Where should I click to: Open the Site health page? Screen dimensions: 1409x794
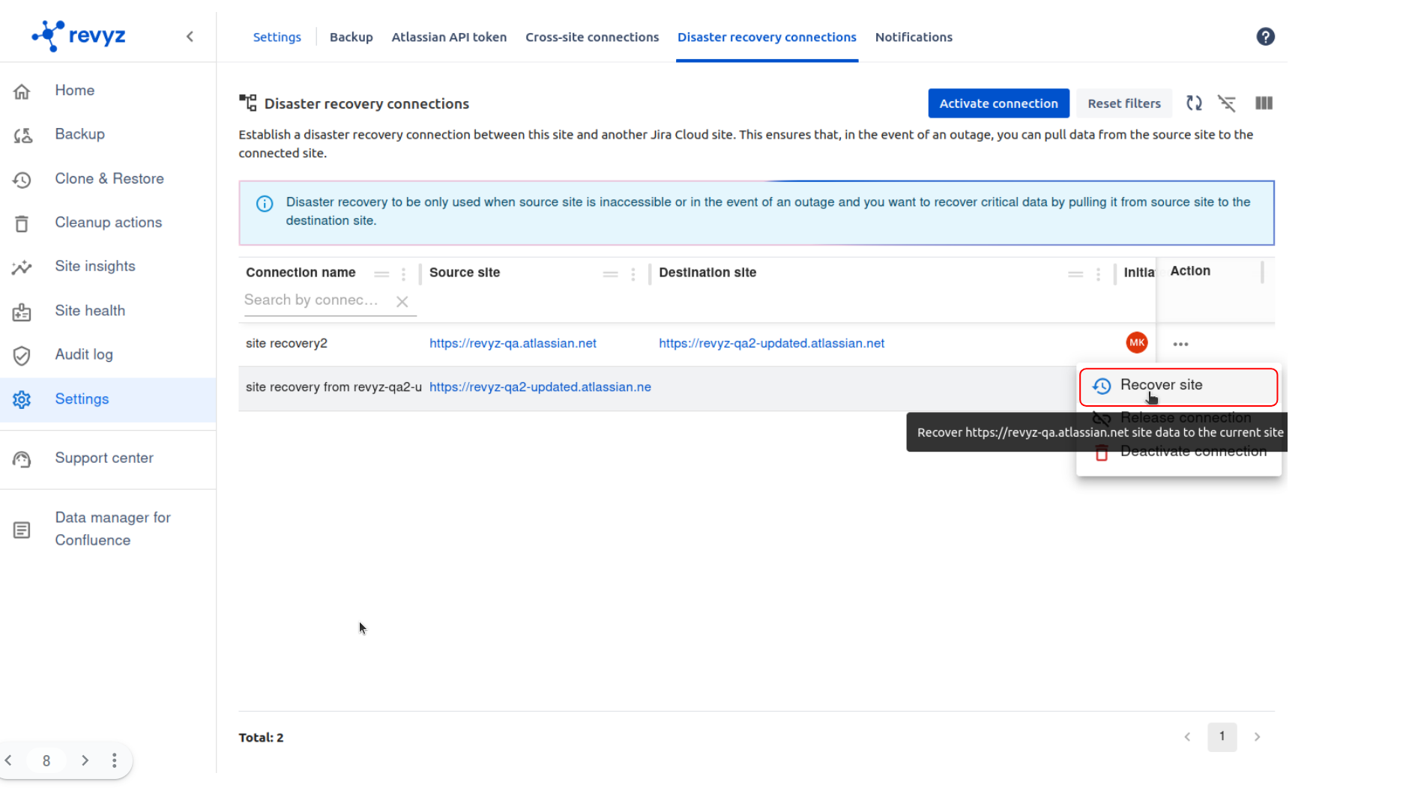click(90, 310)
